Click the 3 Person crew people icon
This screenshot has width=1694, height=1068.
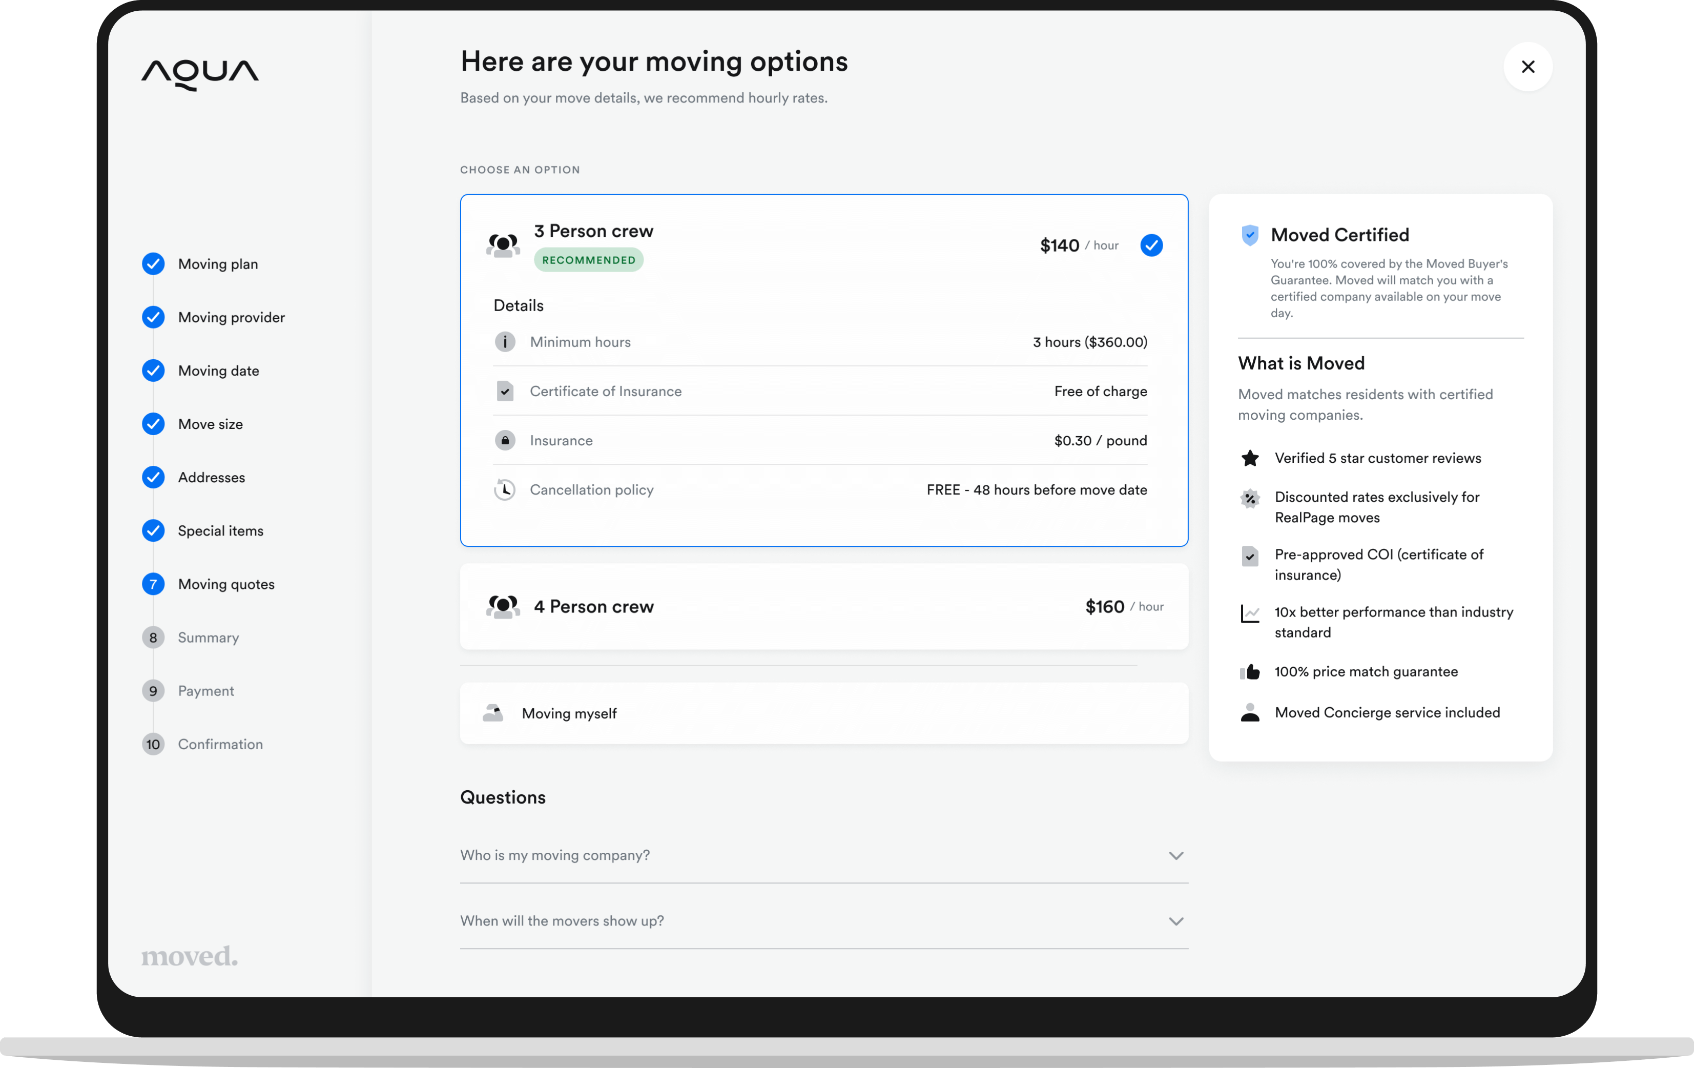[x=503, y=245]
